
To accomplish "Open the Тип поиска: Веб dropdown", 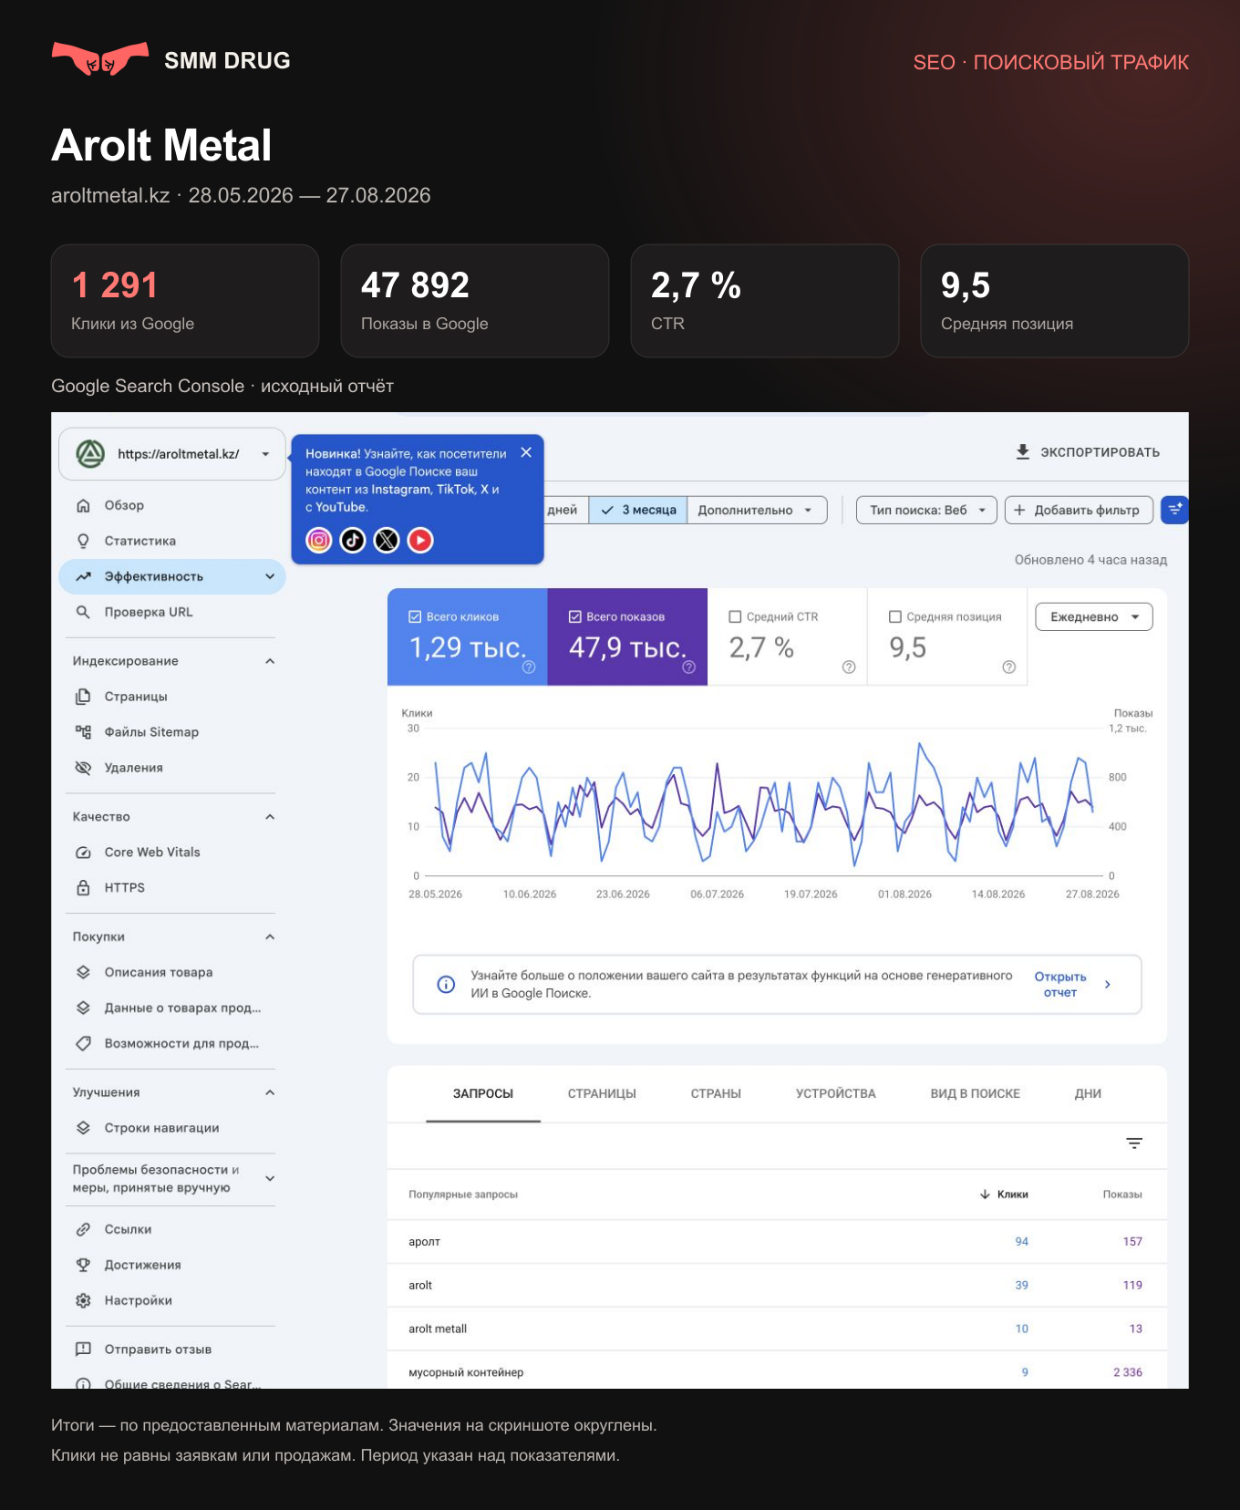I will pos(927,510).
